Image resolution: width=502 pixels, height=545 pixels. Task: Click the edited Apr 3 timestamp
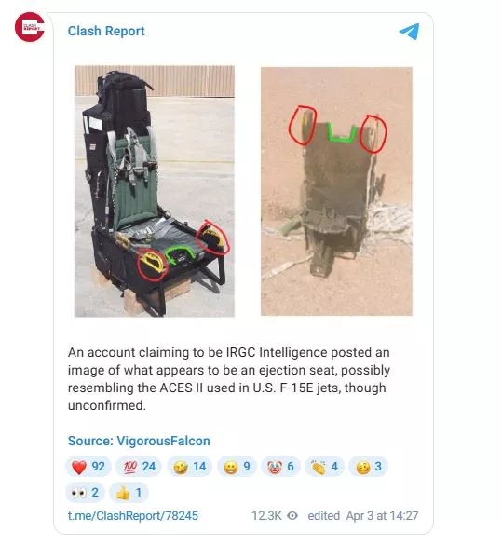pyautogui.click(x=363, y=515)
